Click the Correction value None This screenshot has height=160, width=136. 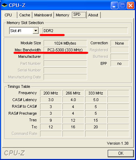coord(120,43)
